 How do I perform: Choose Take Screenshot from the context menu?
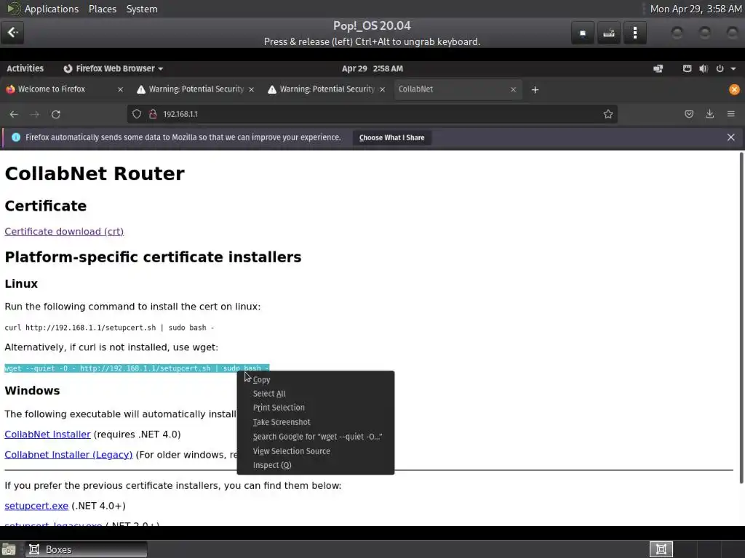[x=316, y=422]
